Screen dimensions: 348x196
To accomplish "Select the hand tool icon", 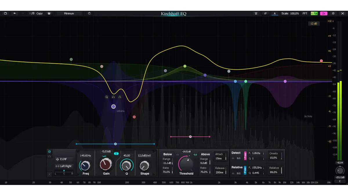I will [x=89, y=13].
